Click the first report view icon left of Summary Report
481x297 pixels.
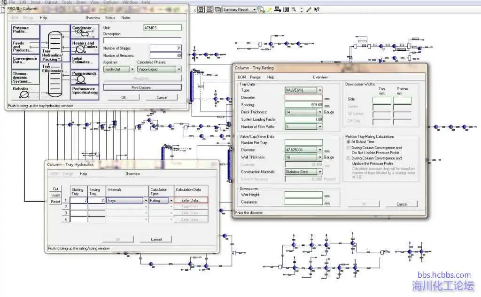pyautogui.click(x=201, y=9)
